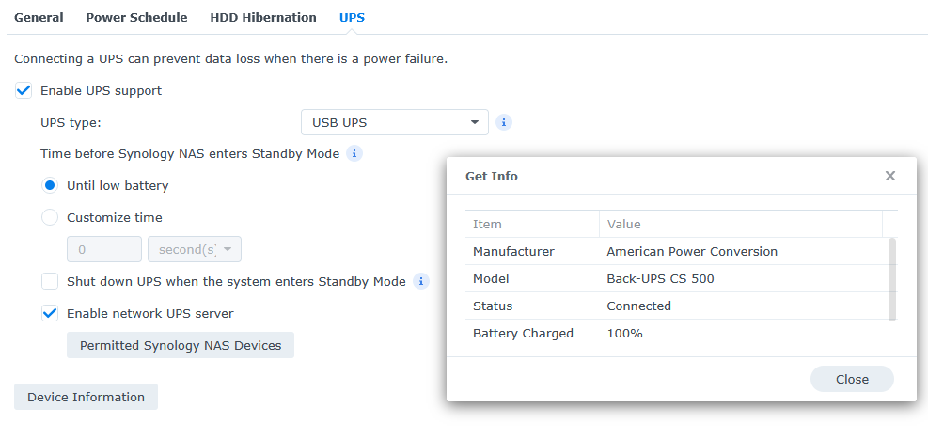
Task: Uncheck Enable UPS support
Action: [24, 91]
